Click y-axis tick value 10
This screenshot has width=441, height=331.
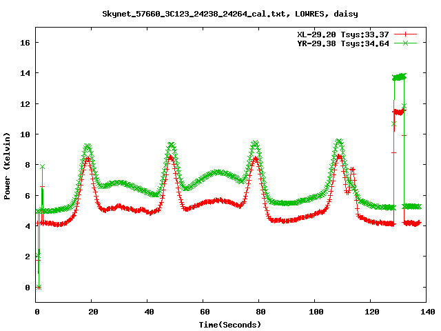click(x=25, y=134)
